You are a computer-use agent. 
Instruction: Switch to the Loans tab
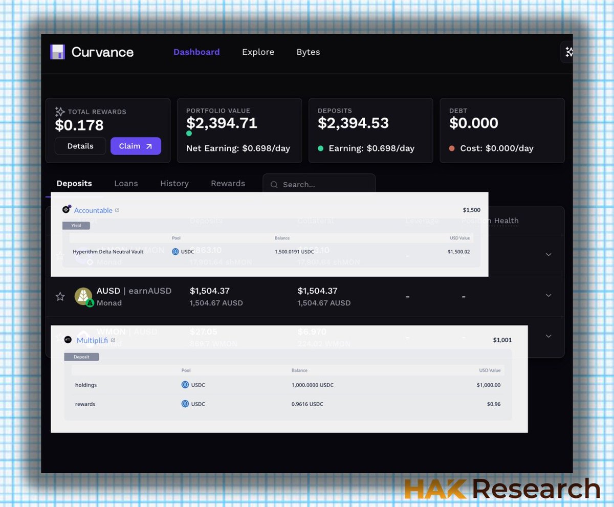[x=126, y=183]
